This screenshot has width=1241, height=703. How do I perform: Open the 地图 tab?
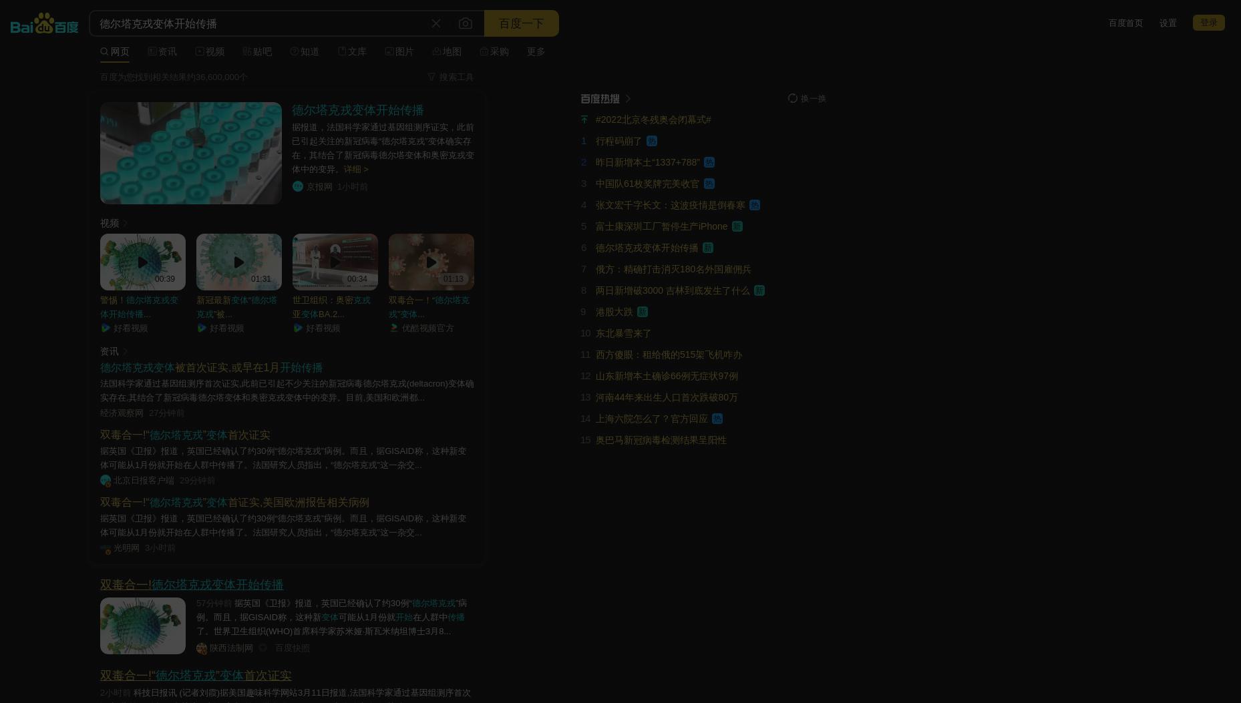coord(447,51)
